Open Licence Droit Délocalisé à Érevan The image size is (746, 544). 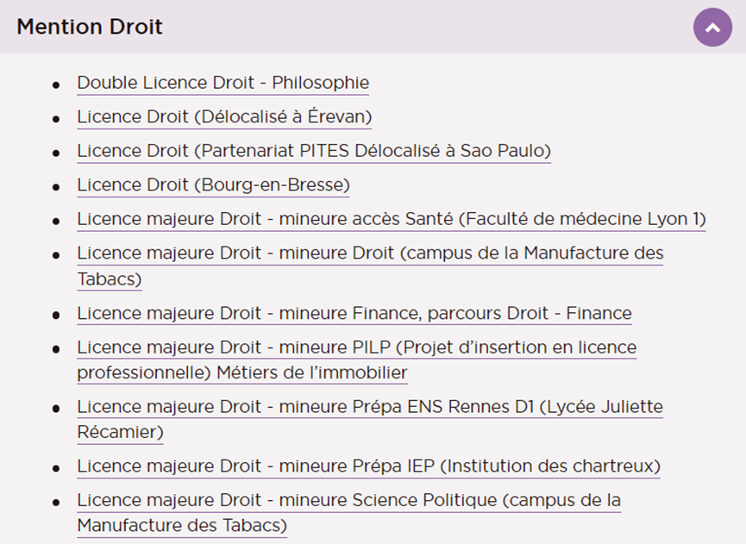pyautogui.click(x=224, y=117)
